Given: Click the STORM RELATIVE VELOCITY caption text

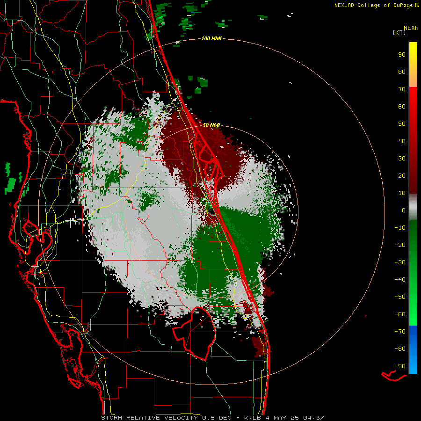Looking at the screenshot, I should pos(150,418).
